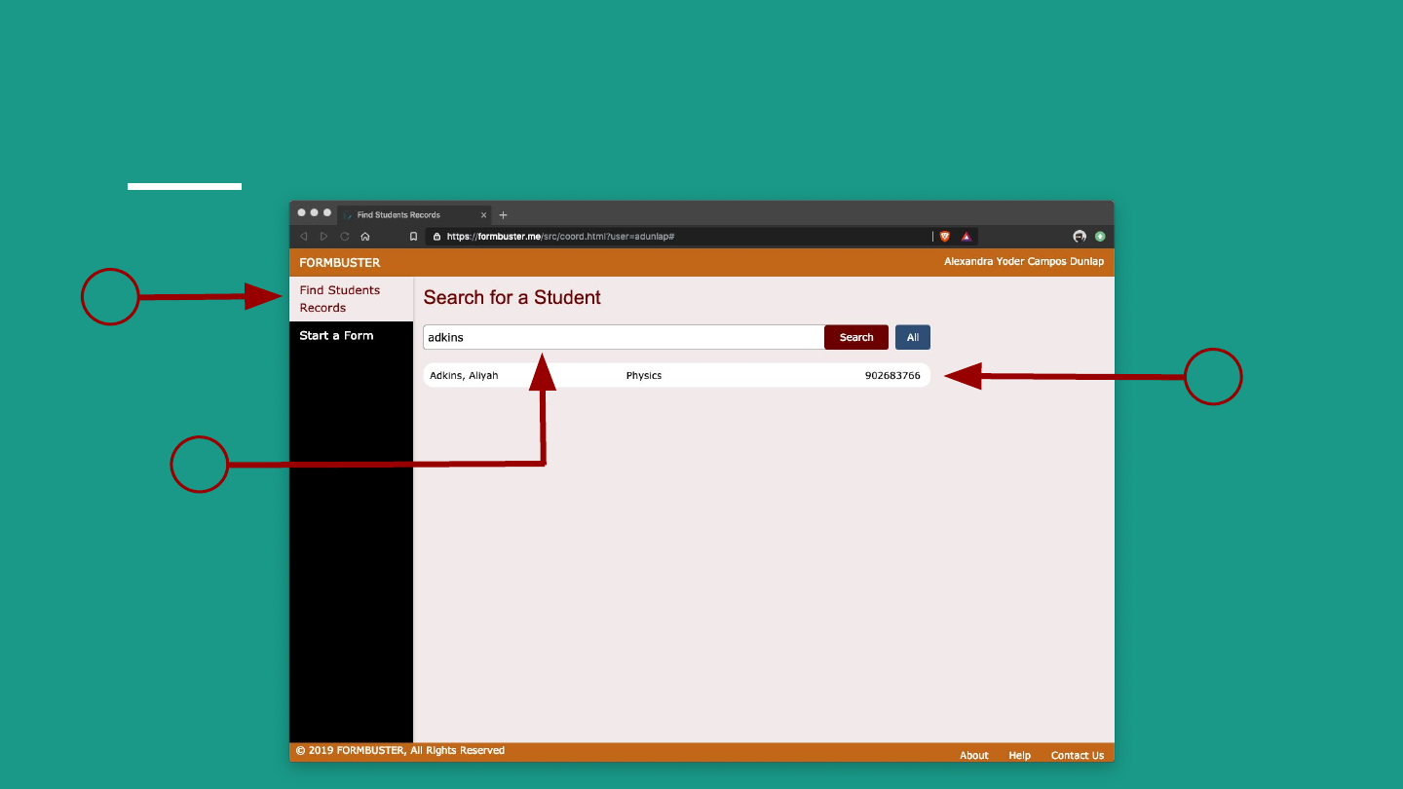Click the All button
Screen dimensions: 1403x789
[x=913, y=337]
